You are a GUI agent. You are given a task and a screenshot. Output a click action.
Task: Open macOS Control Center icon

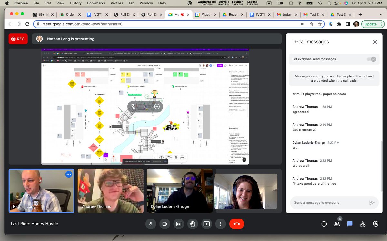pyautogui.click(x=337, y=3)
